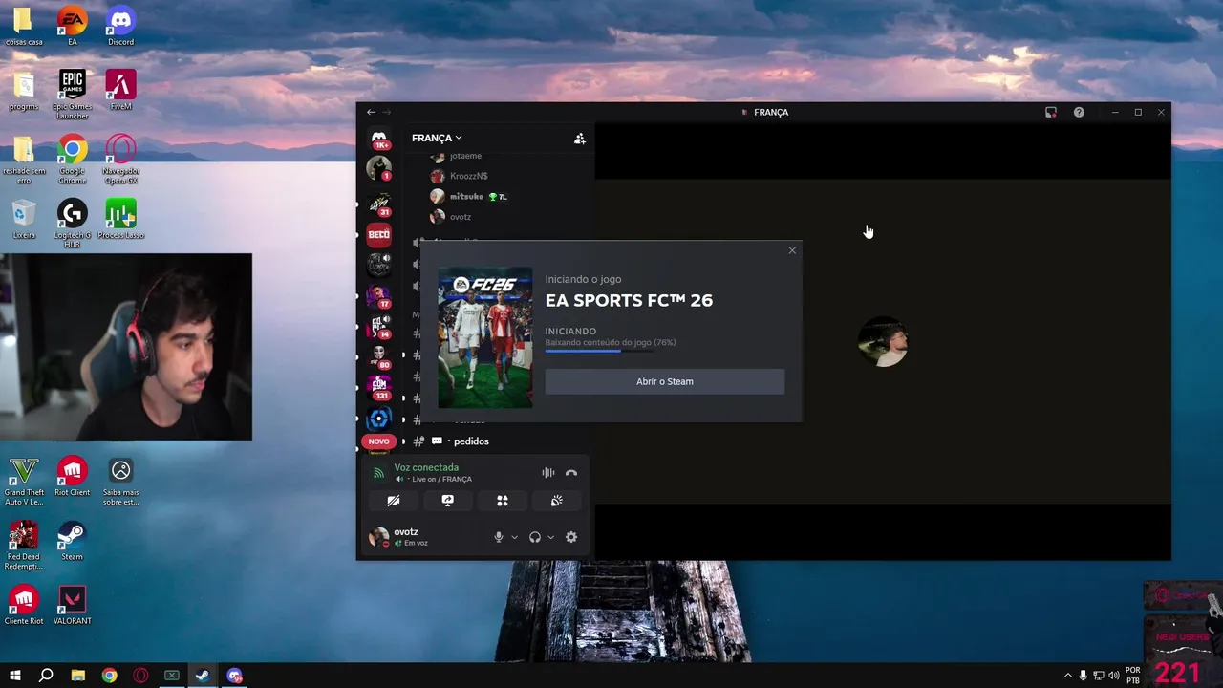Open Logitech G HUB shortcut
This screenshot has width=1223, height=688.
pos(73,224)
